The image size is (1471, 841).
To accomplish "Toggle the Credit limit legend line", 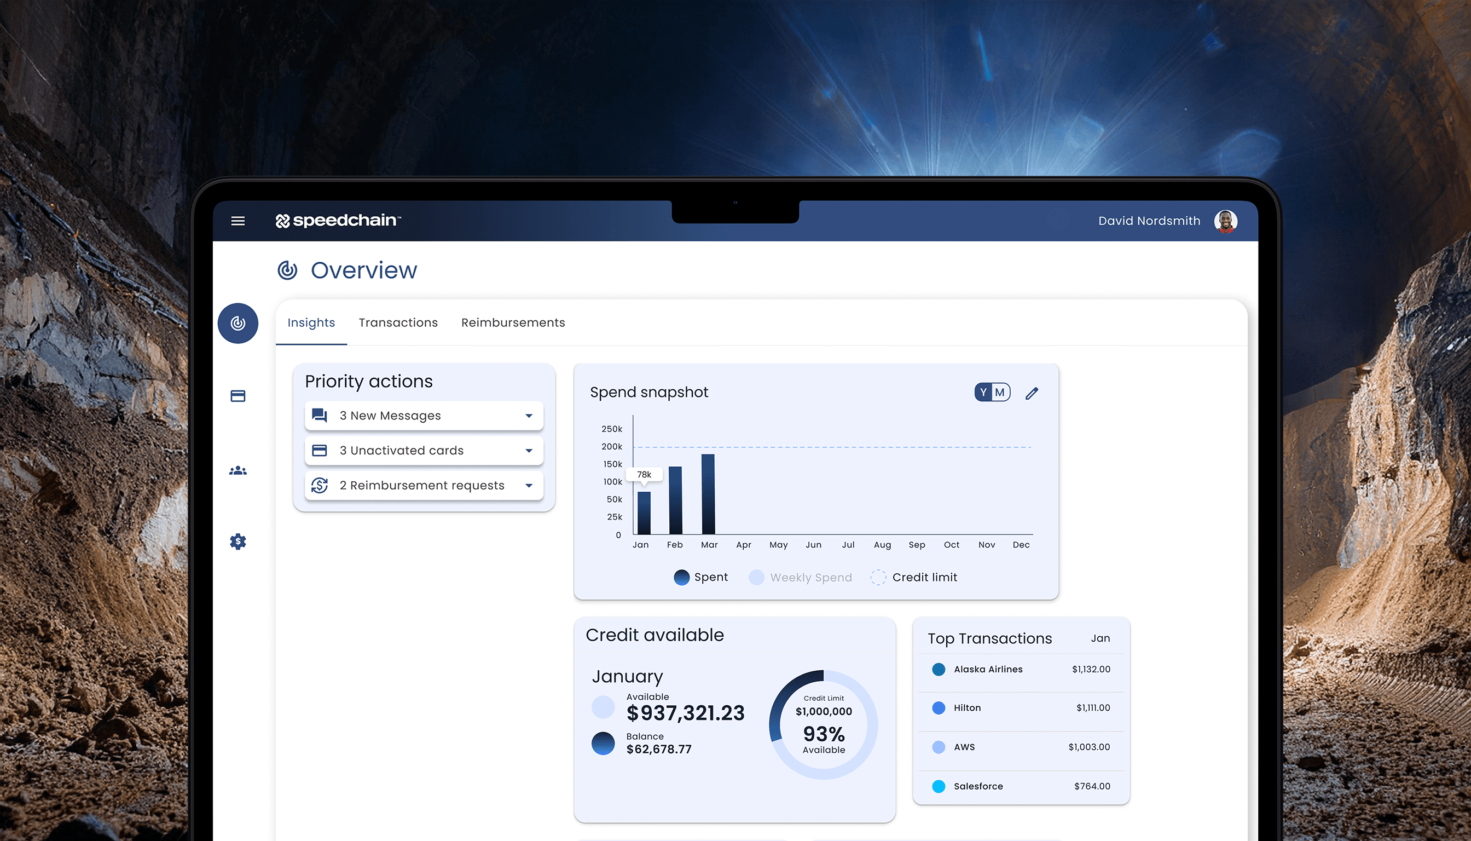I will point(914,577).
